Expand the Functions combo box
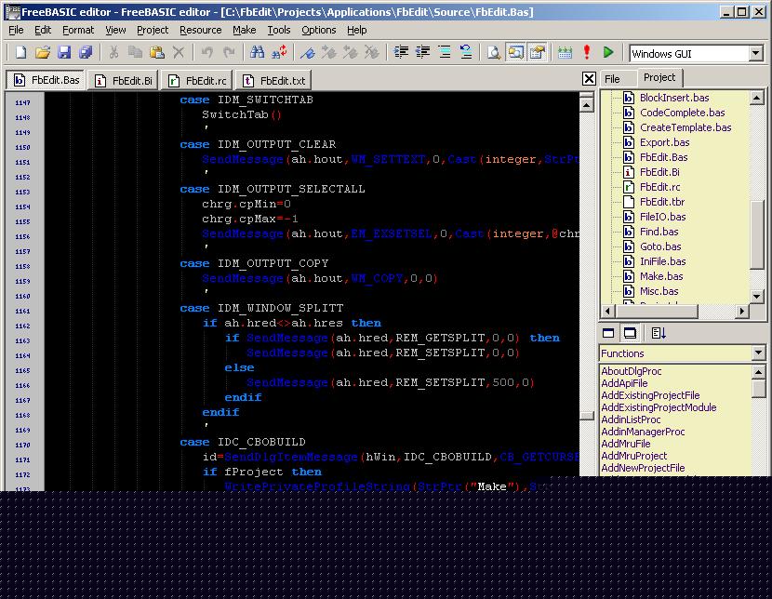Viewport: 772px width, 599px height. point(757,353)
